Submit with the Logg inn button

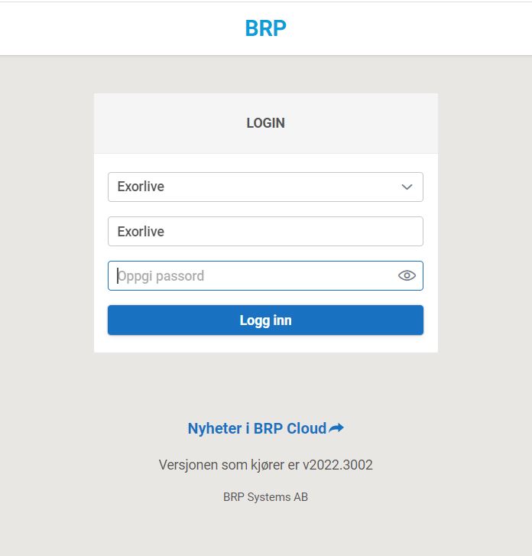[265, 320]
